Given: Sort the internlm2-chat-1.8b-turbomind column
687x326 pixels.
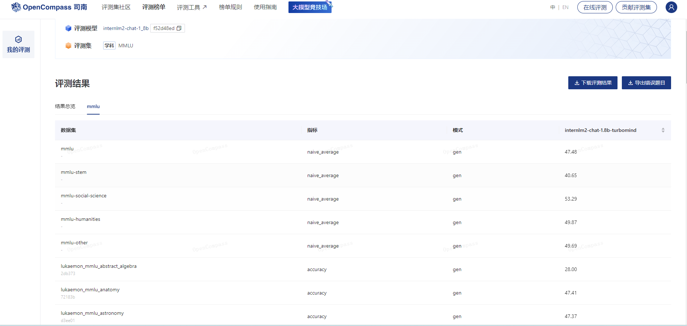Looking at the screenshot, I should pyautogui.click(x=663, y=130).
